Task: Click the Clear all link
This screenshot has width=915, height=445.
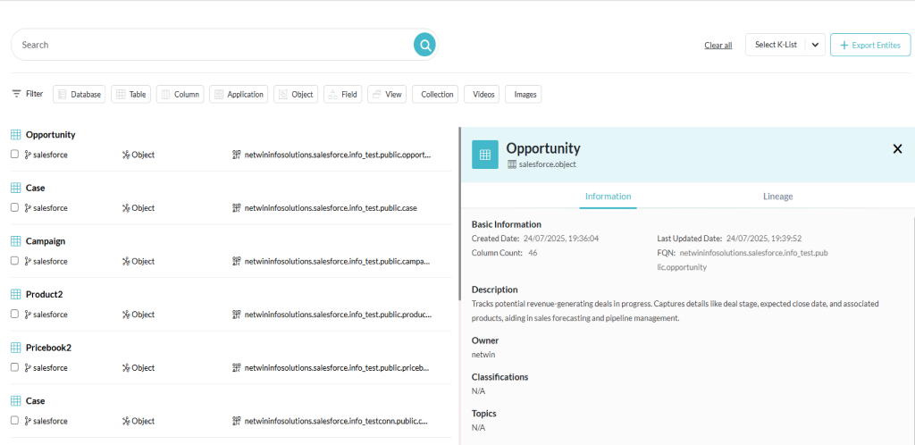Action: (718, 46)
